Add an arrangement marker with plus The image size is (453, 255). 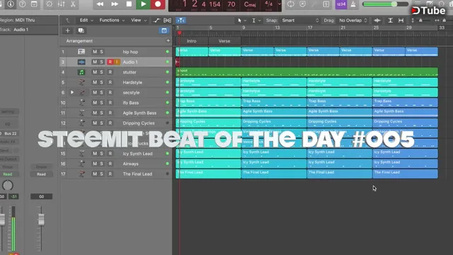coord(168,41)
